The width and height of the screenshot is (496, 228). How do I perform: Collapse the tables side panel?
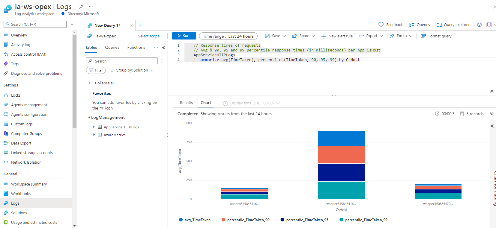[163, 47]
